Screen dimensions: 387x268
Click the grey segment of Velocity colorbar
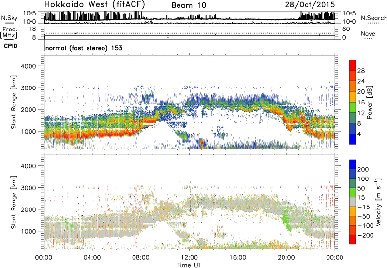click(353, 202)
